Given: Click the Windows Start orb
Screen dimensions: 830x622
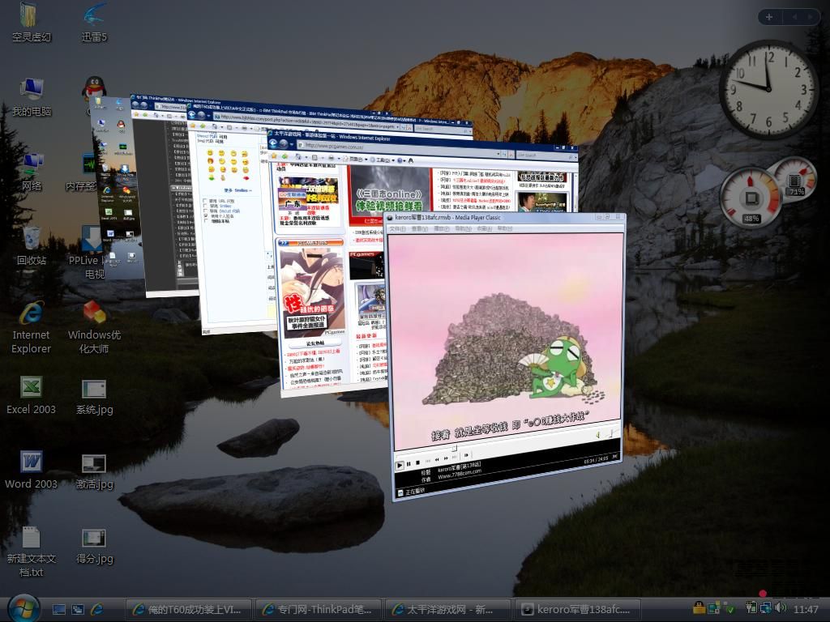Looking at the screenshot, I should [x=24, y=608].
